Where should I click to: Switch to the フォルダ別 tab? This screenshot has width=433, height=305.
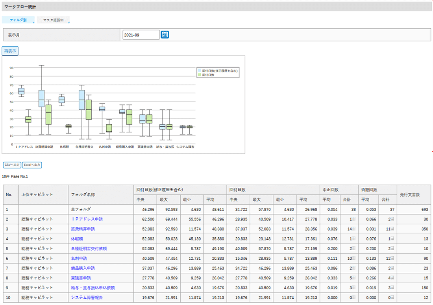(x=18, y=20)
